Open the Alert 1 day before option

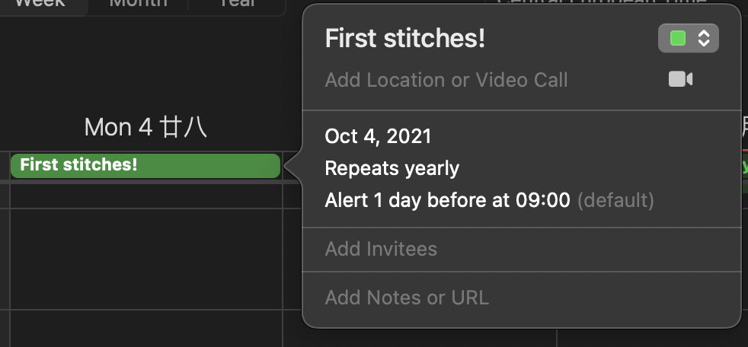click(x=447, y=200)
